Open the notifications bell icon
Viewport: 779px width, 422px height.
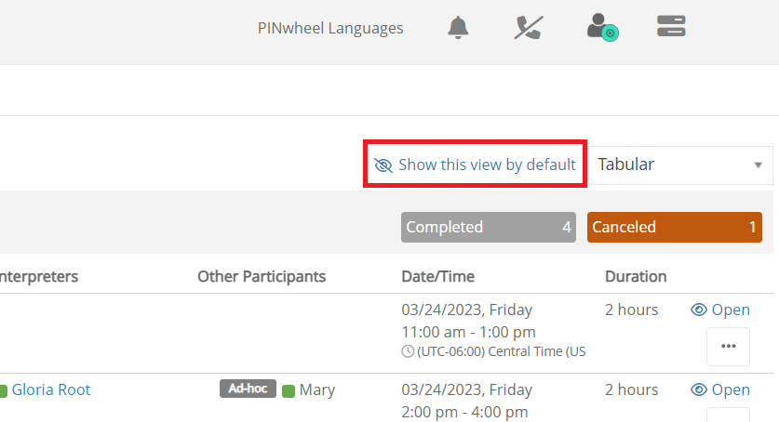coord(458,27)
